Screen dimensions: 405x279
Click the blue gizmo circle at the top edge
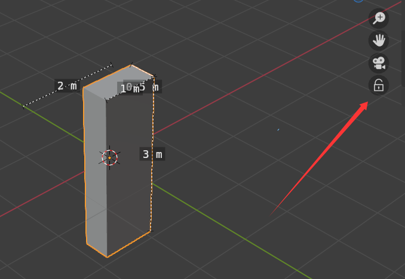point(358,1)
